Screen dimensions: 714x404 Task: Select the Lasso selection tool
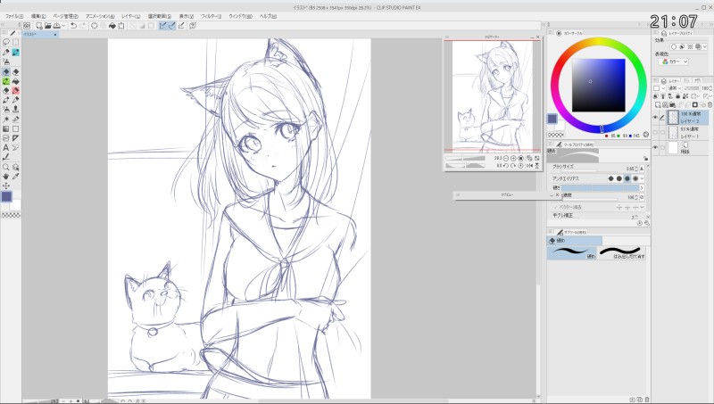coord(6,42)
